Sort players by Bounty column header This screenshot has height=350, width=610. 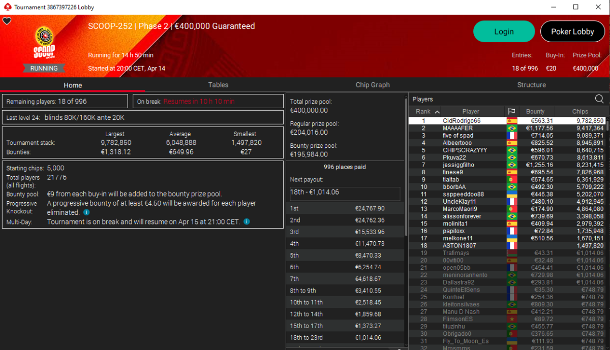535,111
